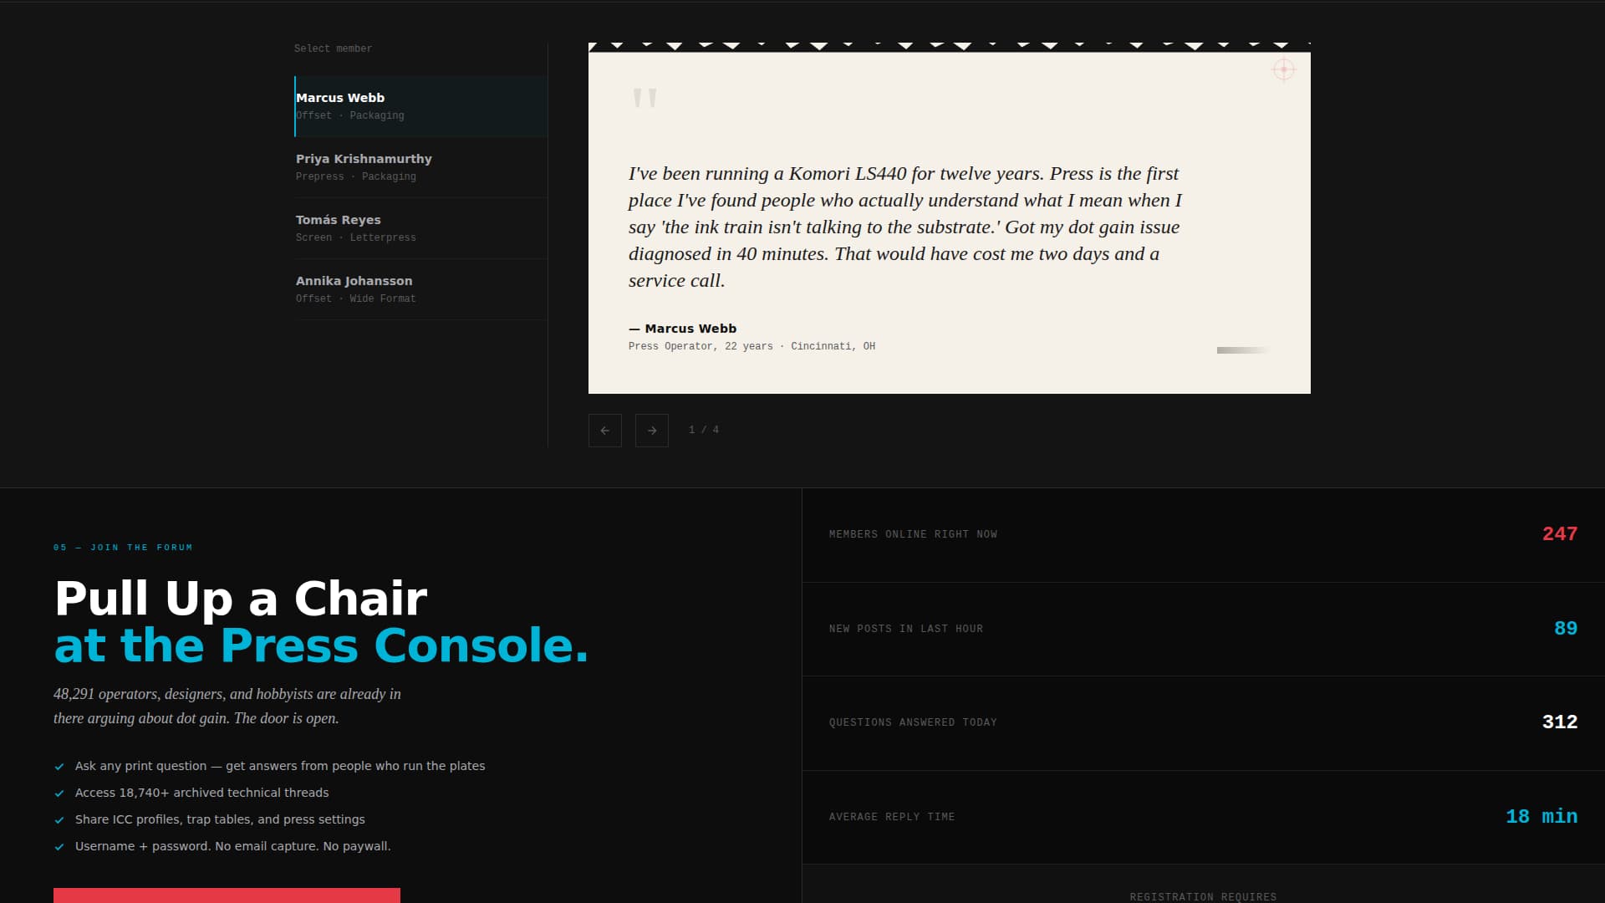Screen dimensions: 1605x903
Task: Click the '48,291 operators, designers, and hobbyists' paragraph
Action: click(227, 706)
